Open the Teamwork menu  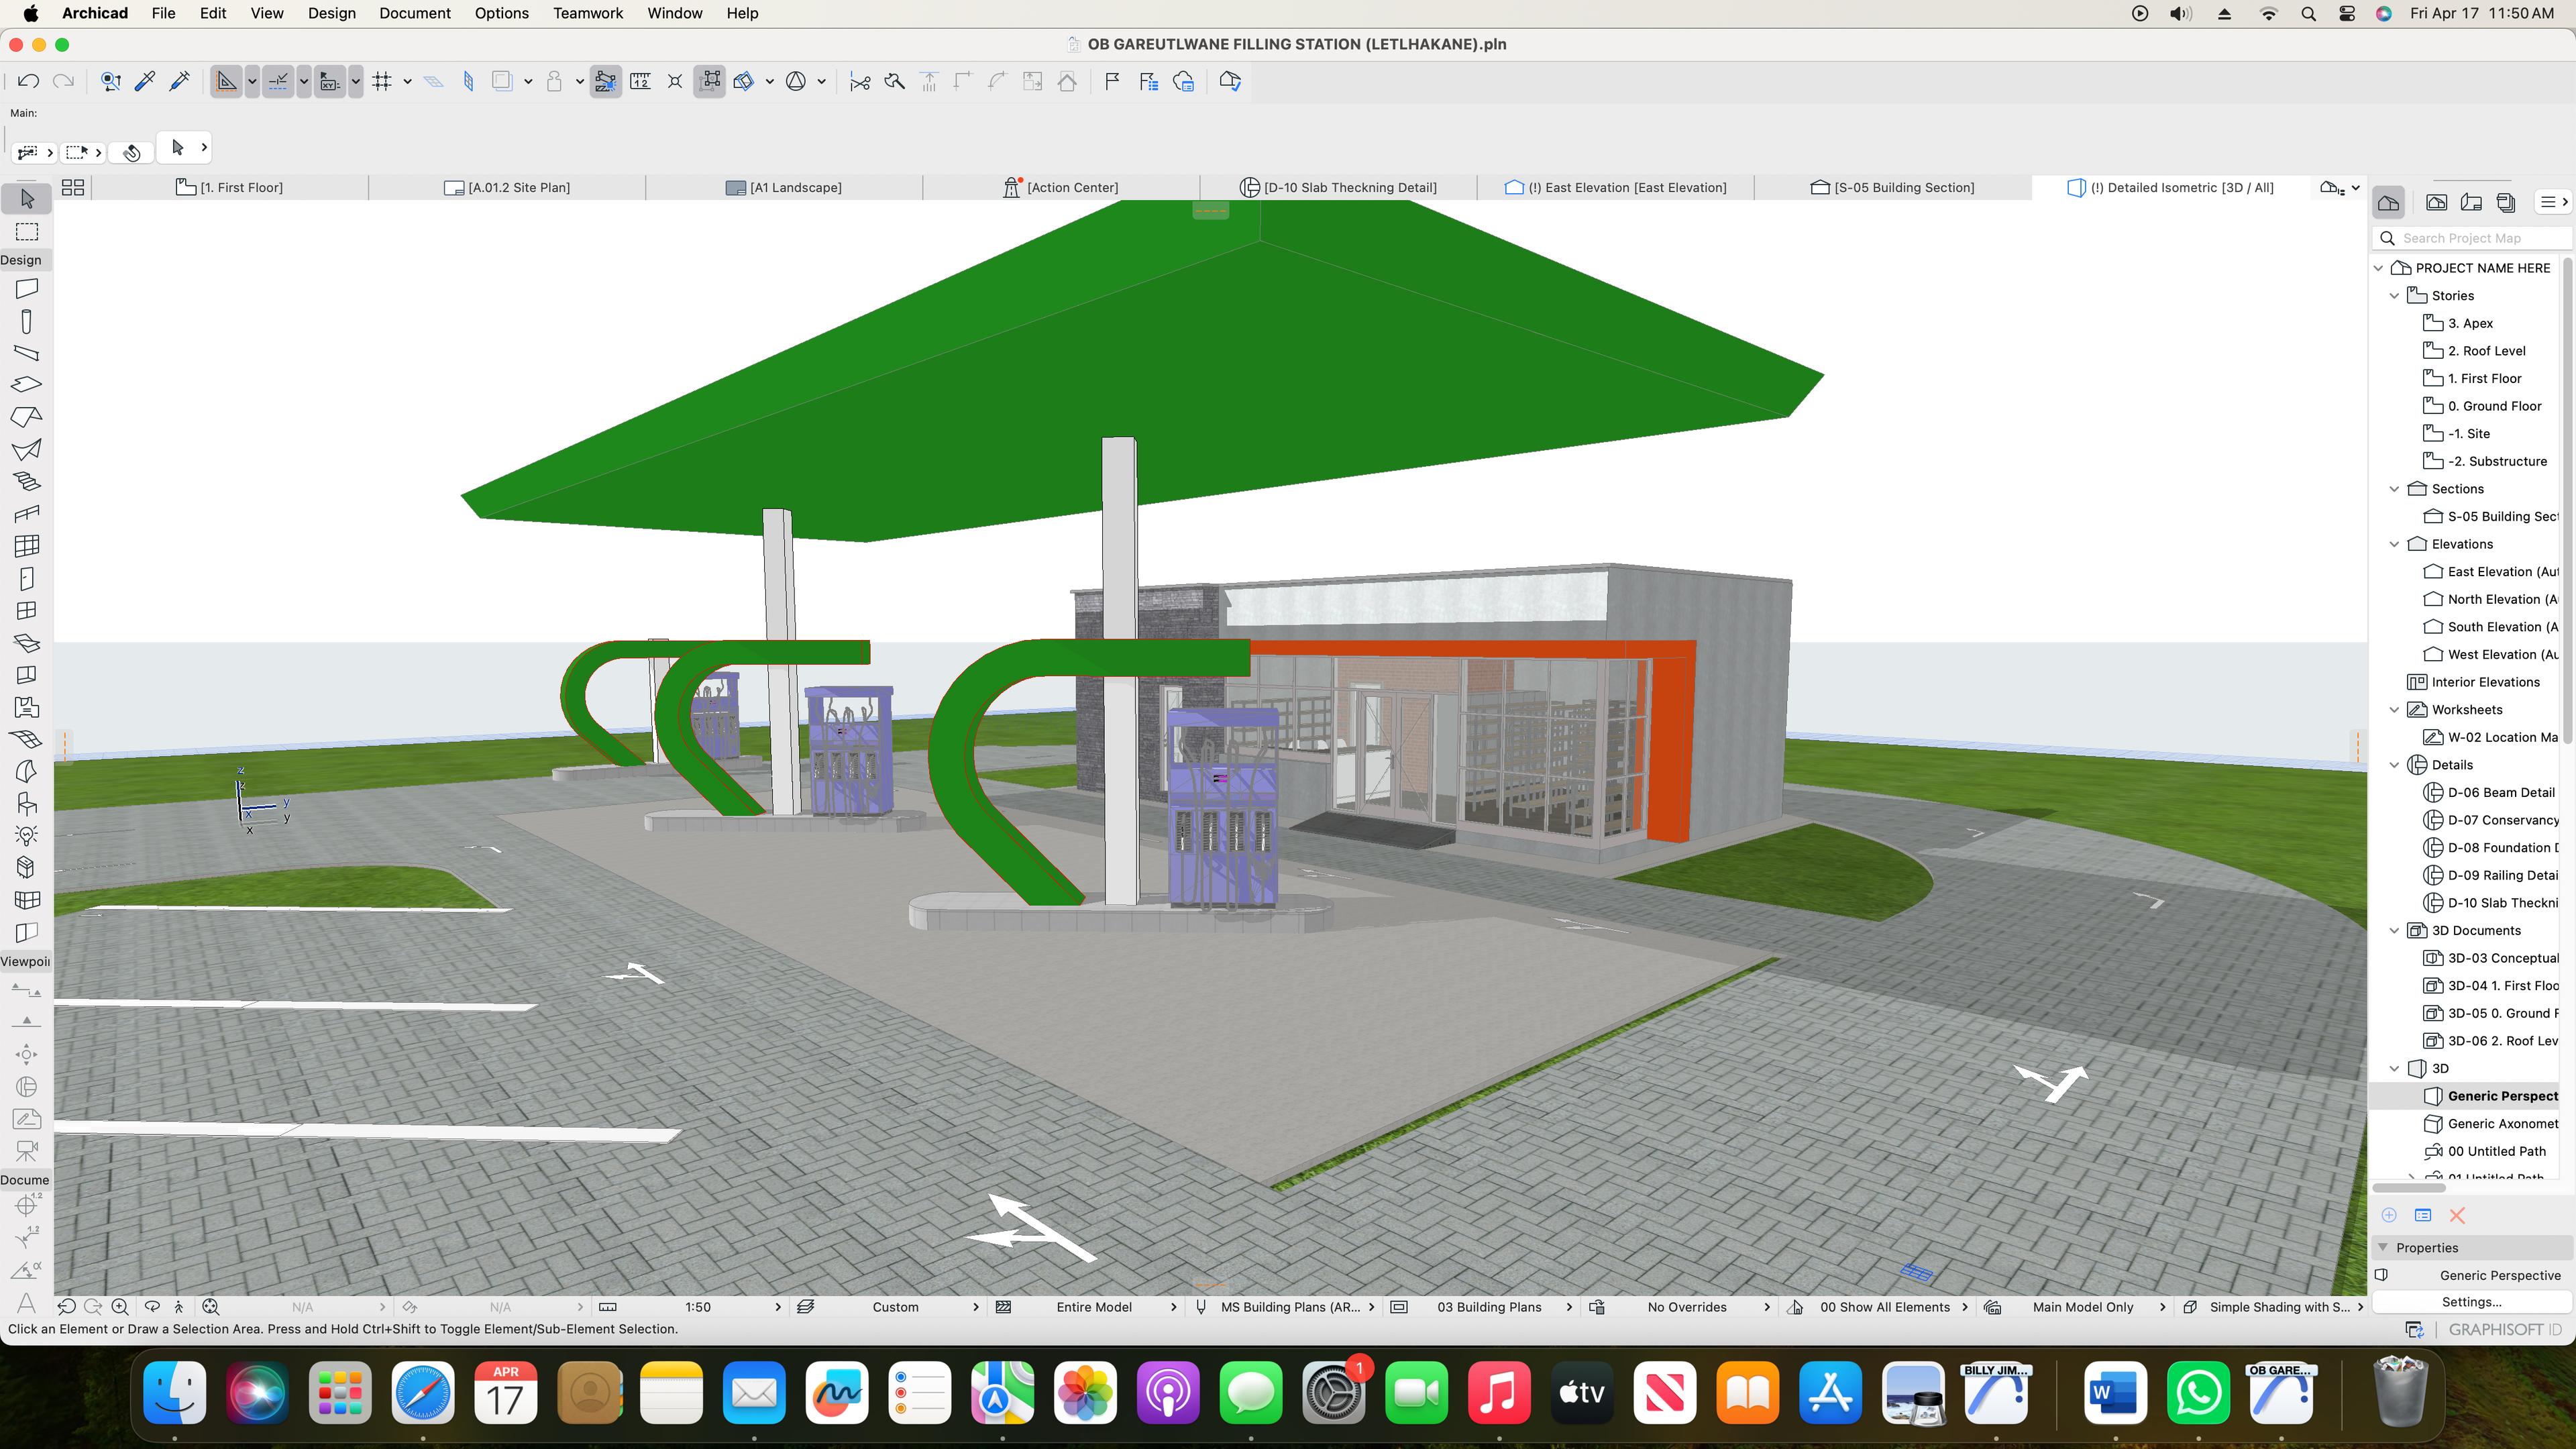pyautogui.click(x=587, y=13)
